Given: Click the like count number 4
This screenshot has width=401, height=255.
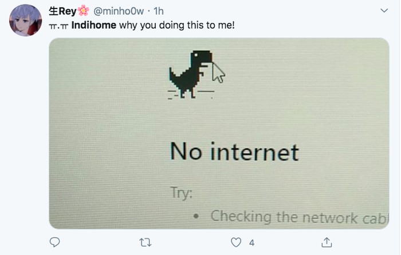Looking at the screenshot, I should pos(251,243).
